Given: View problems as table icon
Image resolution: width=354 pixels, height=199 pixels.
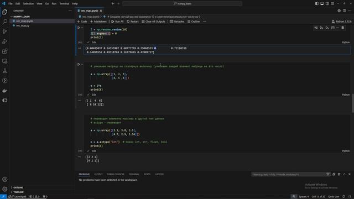Looking at the screenshot, I should tap(339, 174).
